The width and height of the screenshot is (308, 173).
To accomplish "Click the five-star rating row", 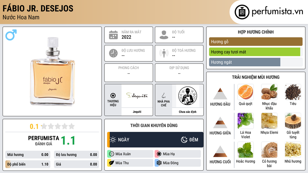I will coord(58,126).
